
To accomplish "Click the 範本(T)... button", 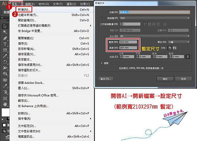I will (106, 79).
